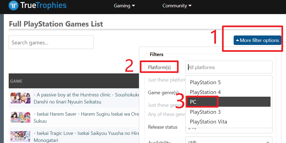Click the Search games field
This screenshot has height=143, width=286.
(51, 42)
